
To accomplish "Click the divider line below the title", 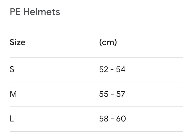I will (x=96, y=28).
